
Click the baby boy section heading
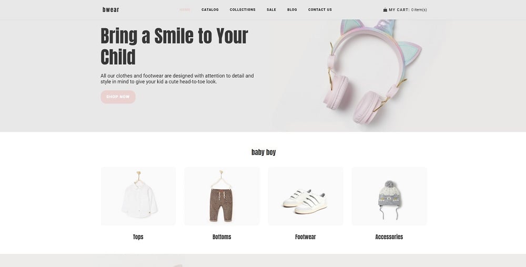[264, 152]
